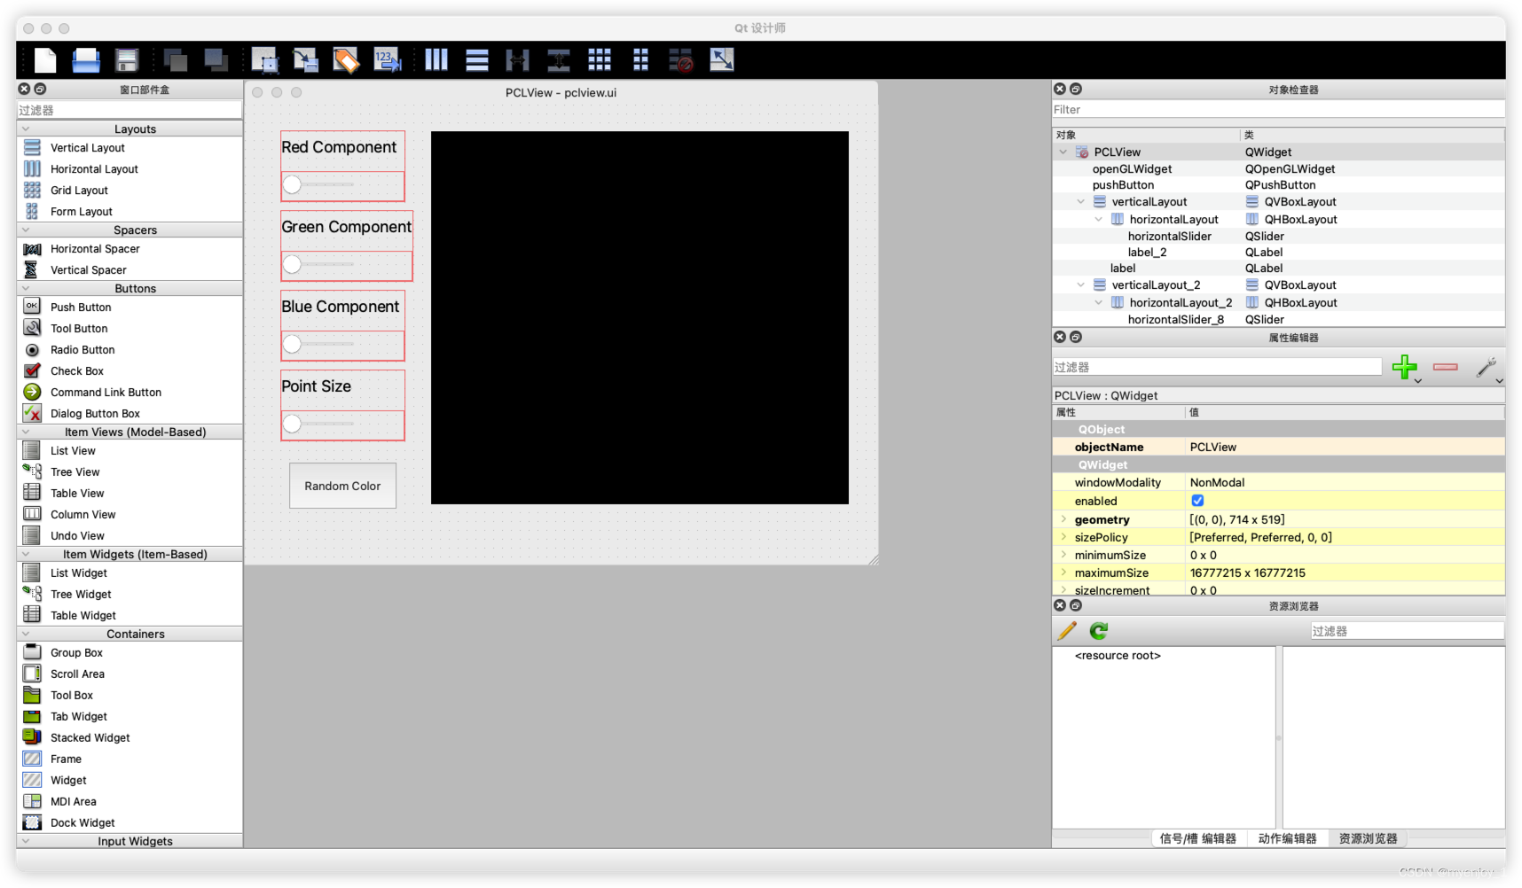Screen dimensions: 1522x888
Task: Collapse the Containers category header
Action: [x=26, y=635]
